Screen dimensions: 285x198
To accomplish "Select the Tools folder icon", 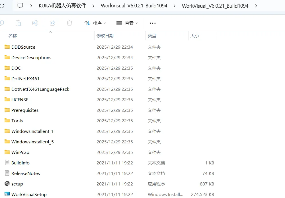I will coord(7,121).
